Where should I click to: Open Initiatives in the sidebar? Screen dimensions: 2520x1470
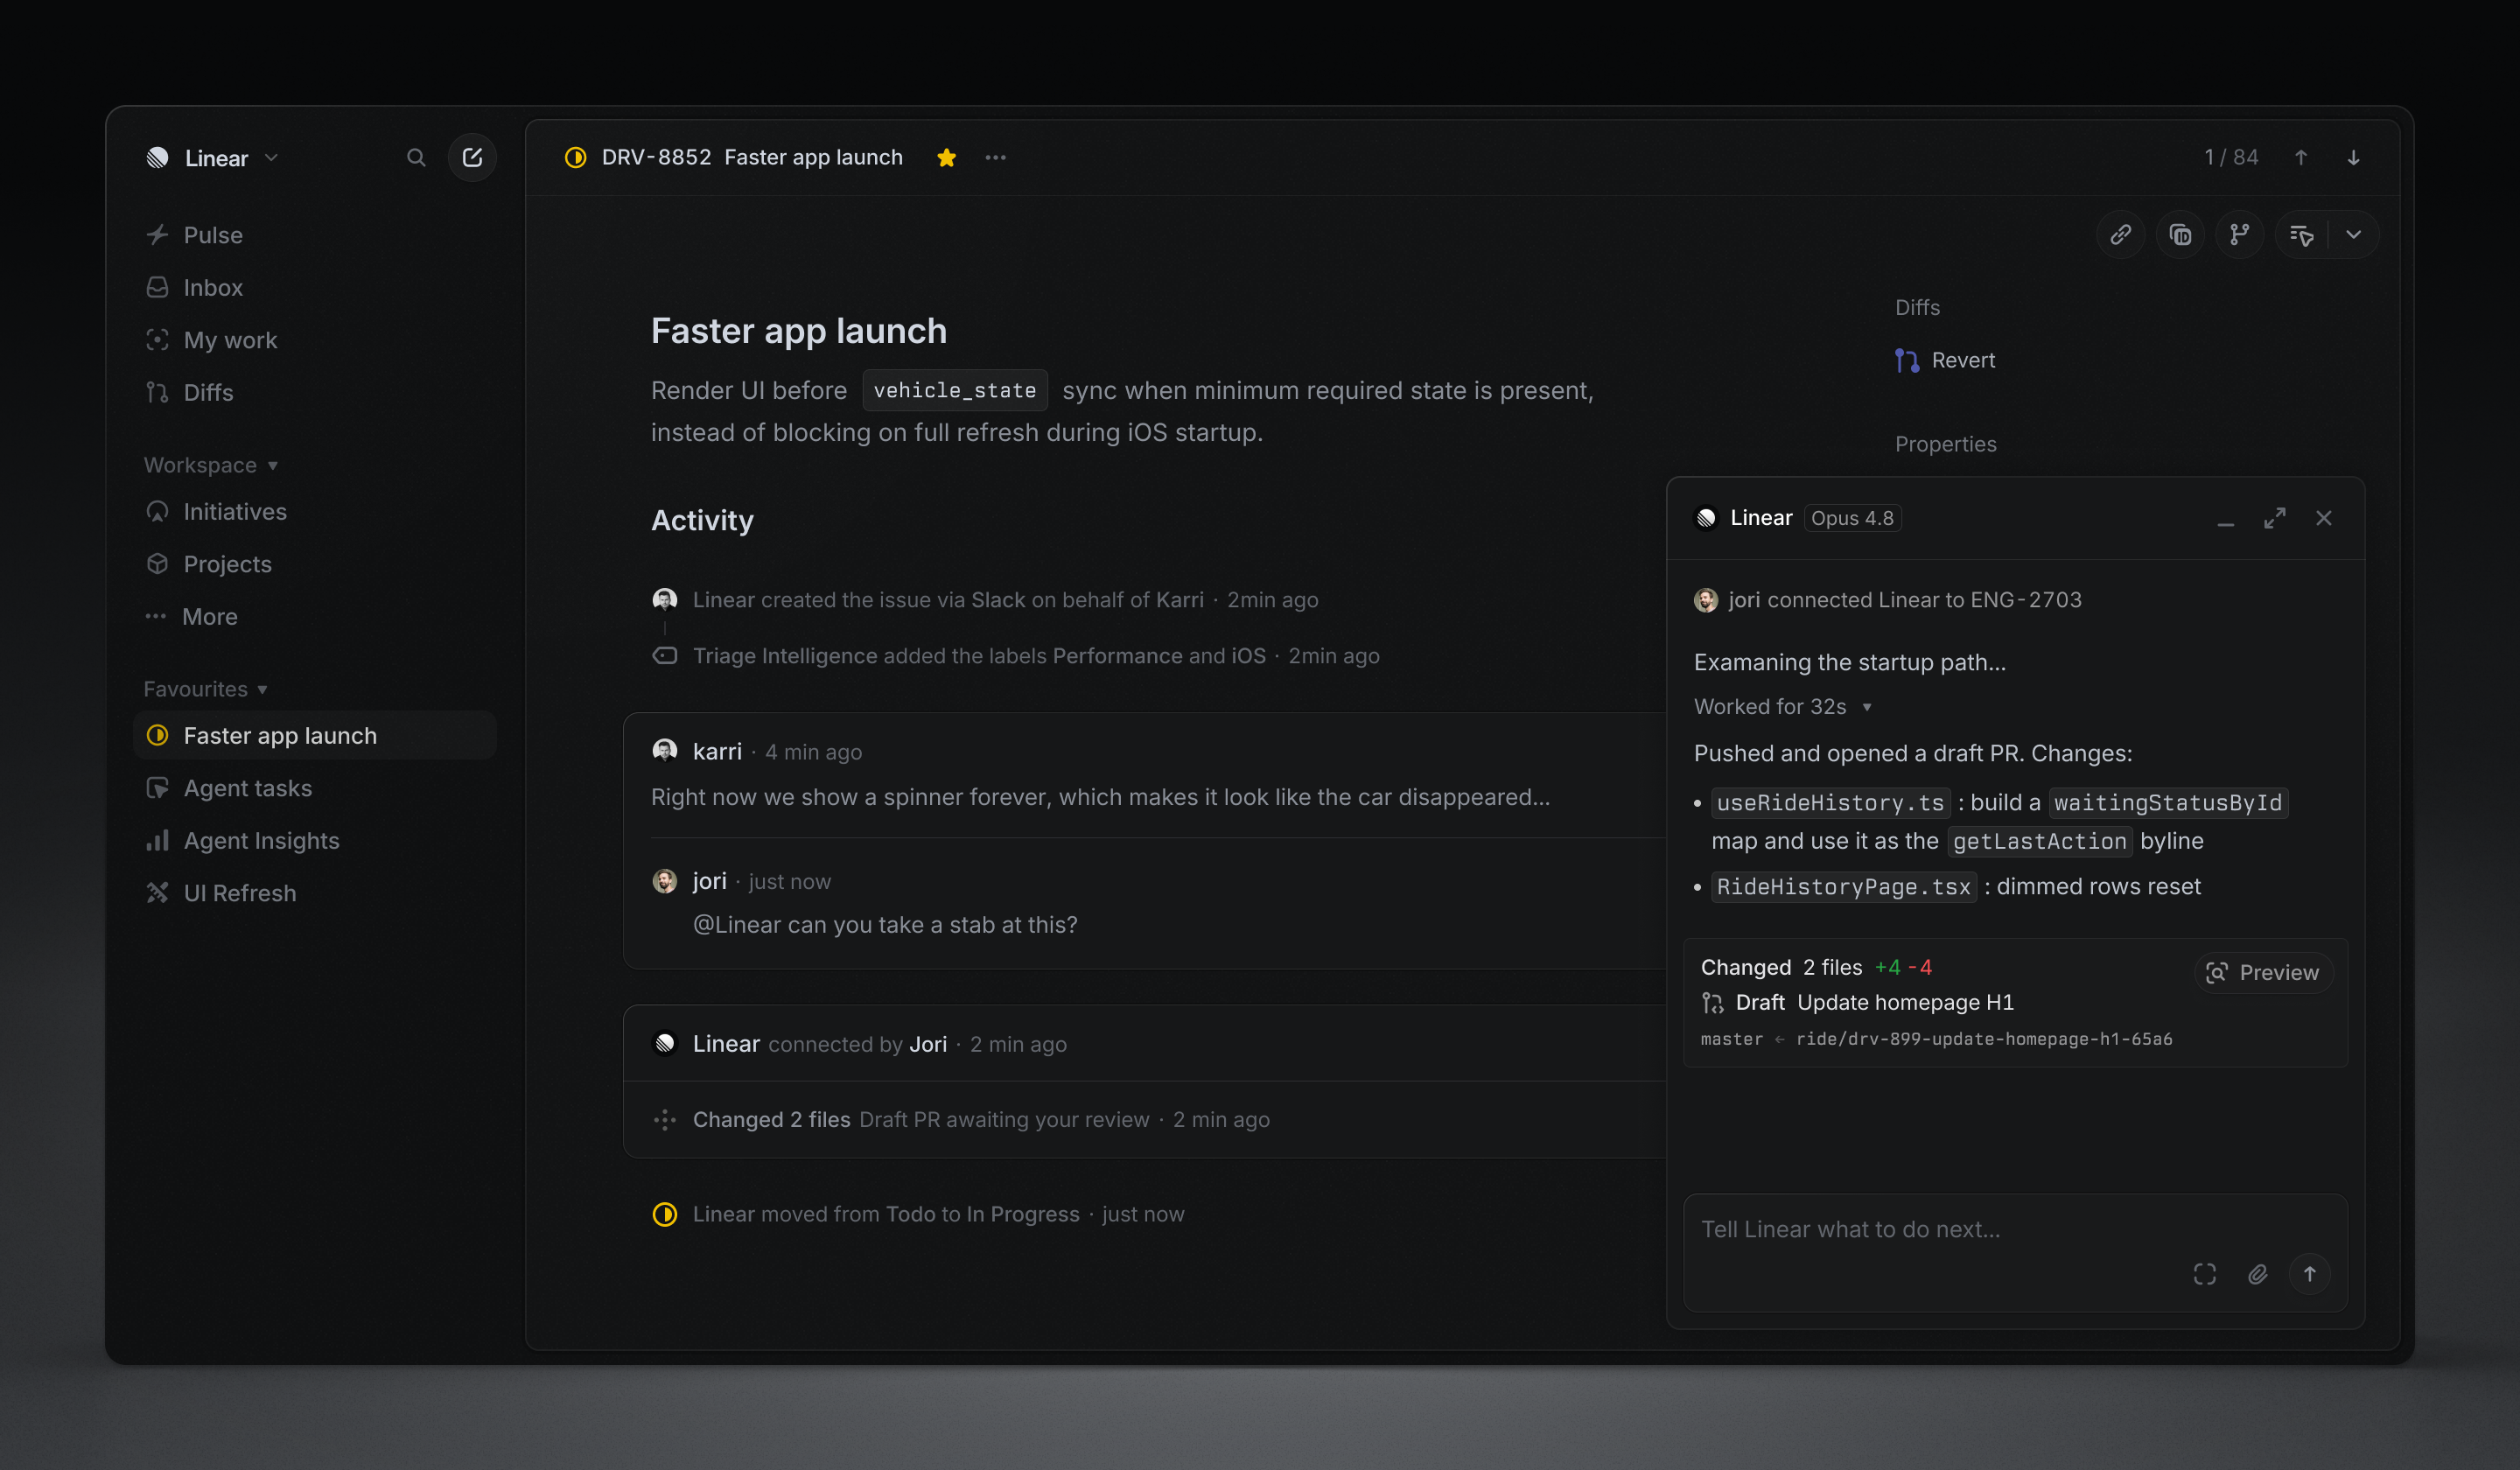pos(315,512)
